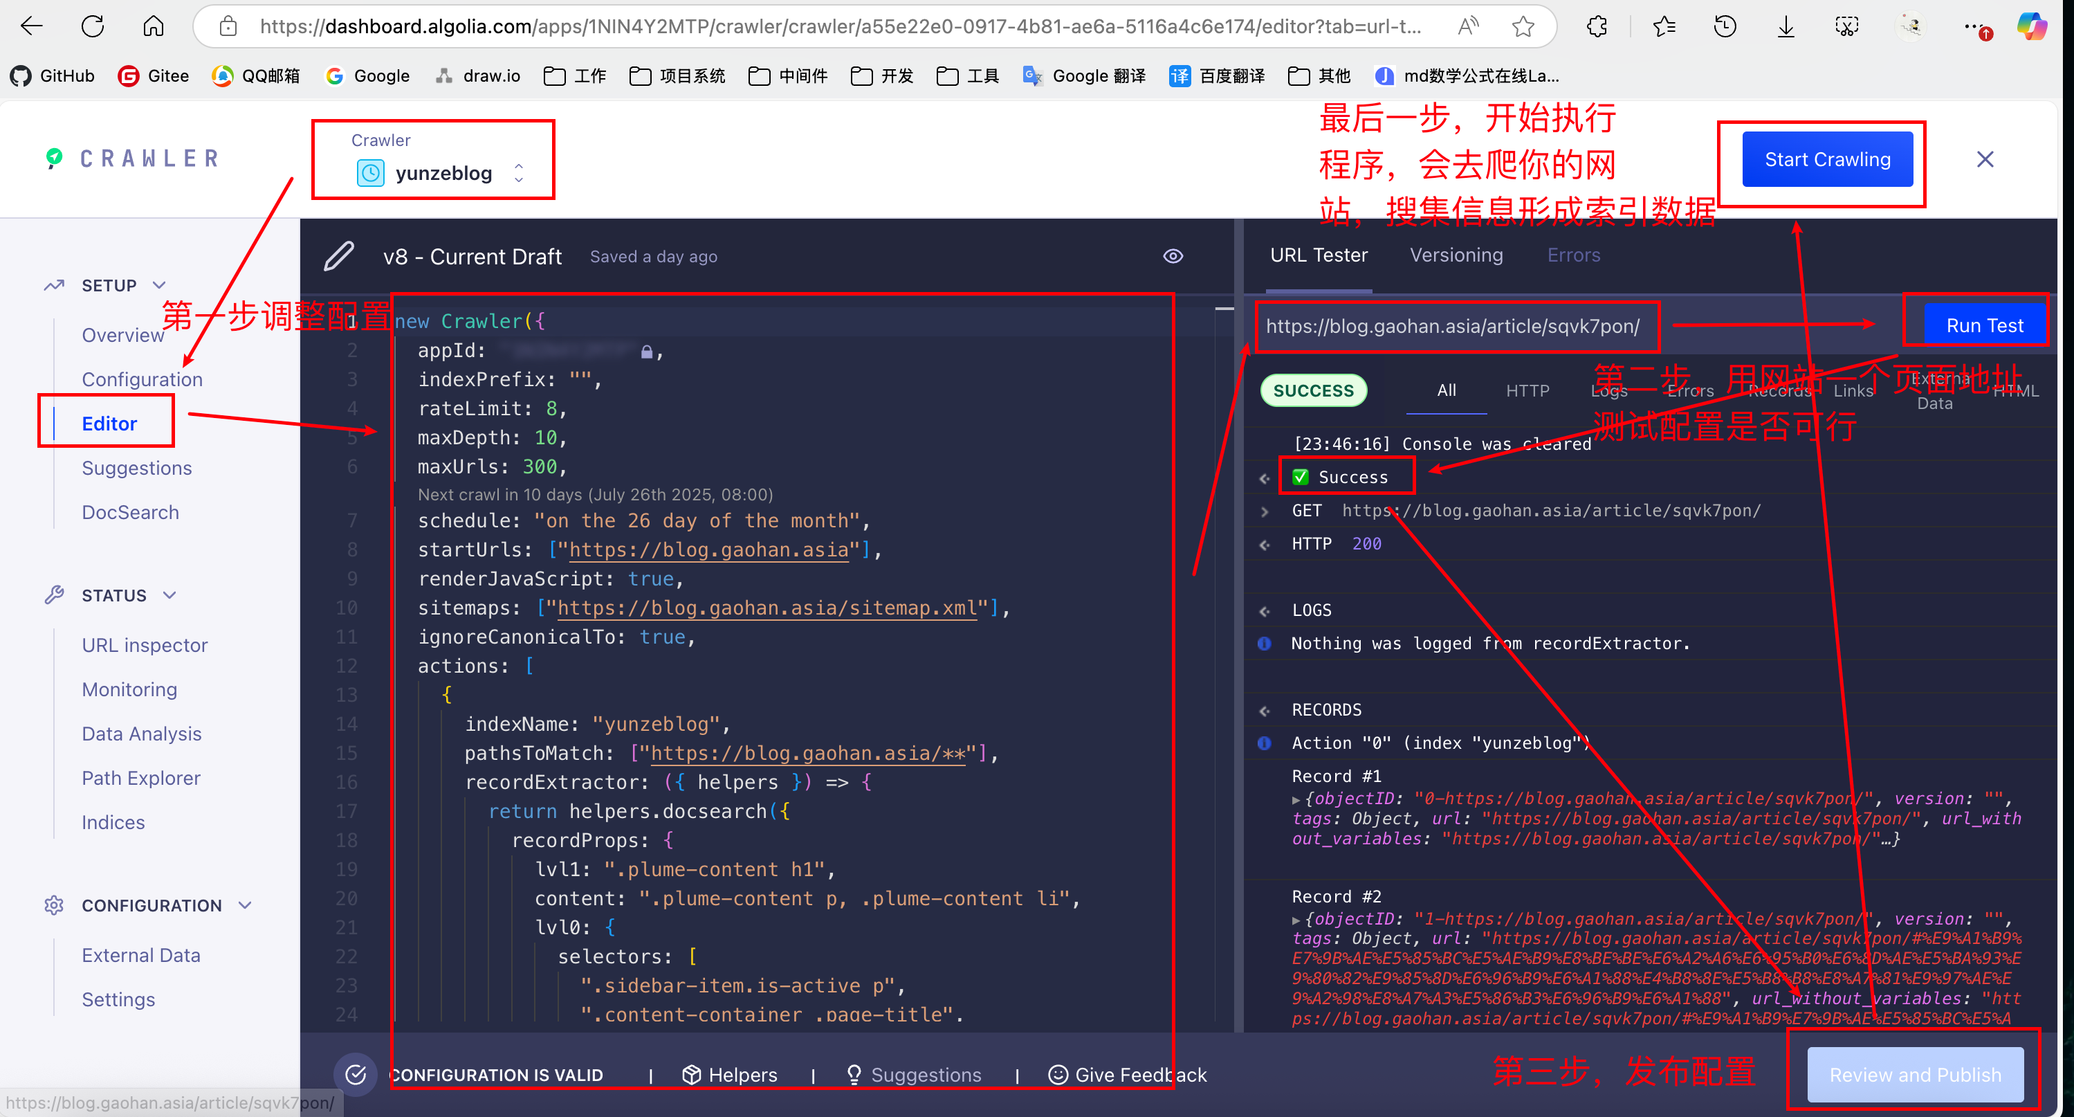Open Edge Copilot sidebar icon
This screenshot has width=2074, height=1117.
[2031, 26]
